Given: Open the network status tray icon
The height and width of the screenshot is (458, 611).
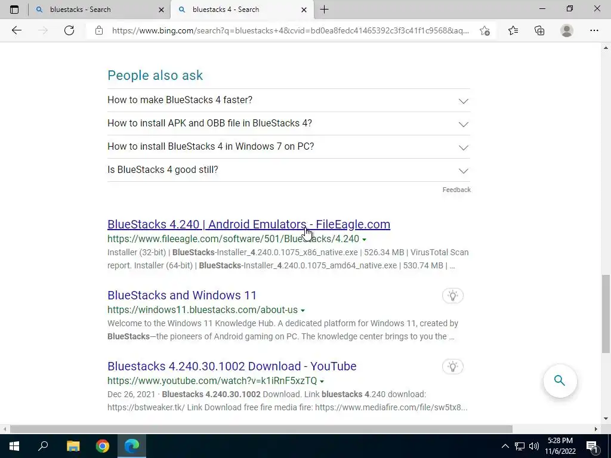Looking at the screenshot, I should (520, 446).
